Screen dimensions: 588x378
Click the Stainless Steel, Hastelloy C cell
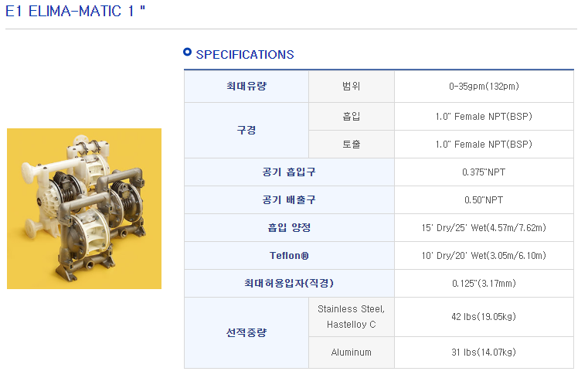coord(352,317)
